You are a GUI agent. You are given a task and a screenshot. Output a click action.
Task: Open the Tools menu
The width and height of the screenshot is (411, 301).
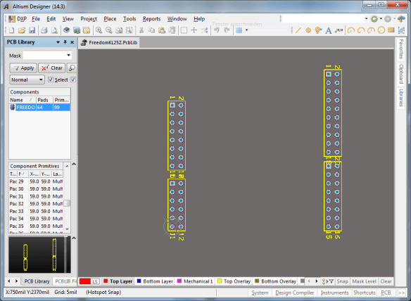click(x=129, y=19)
